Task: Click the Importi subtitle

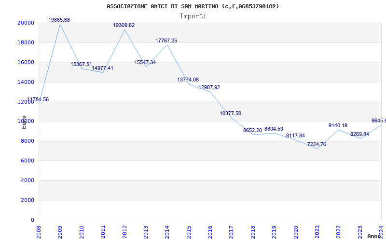Action: click(x=193, y=16)
